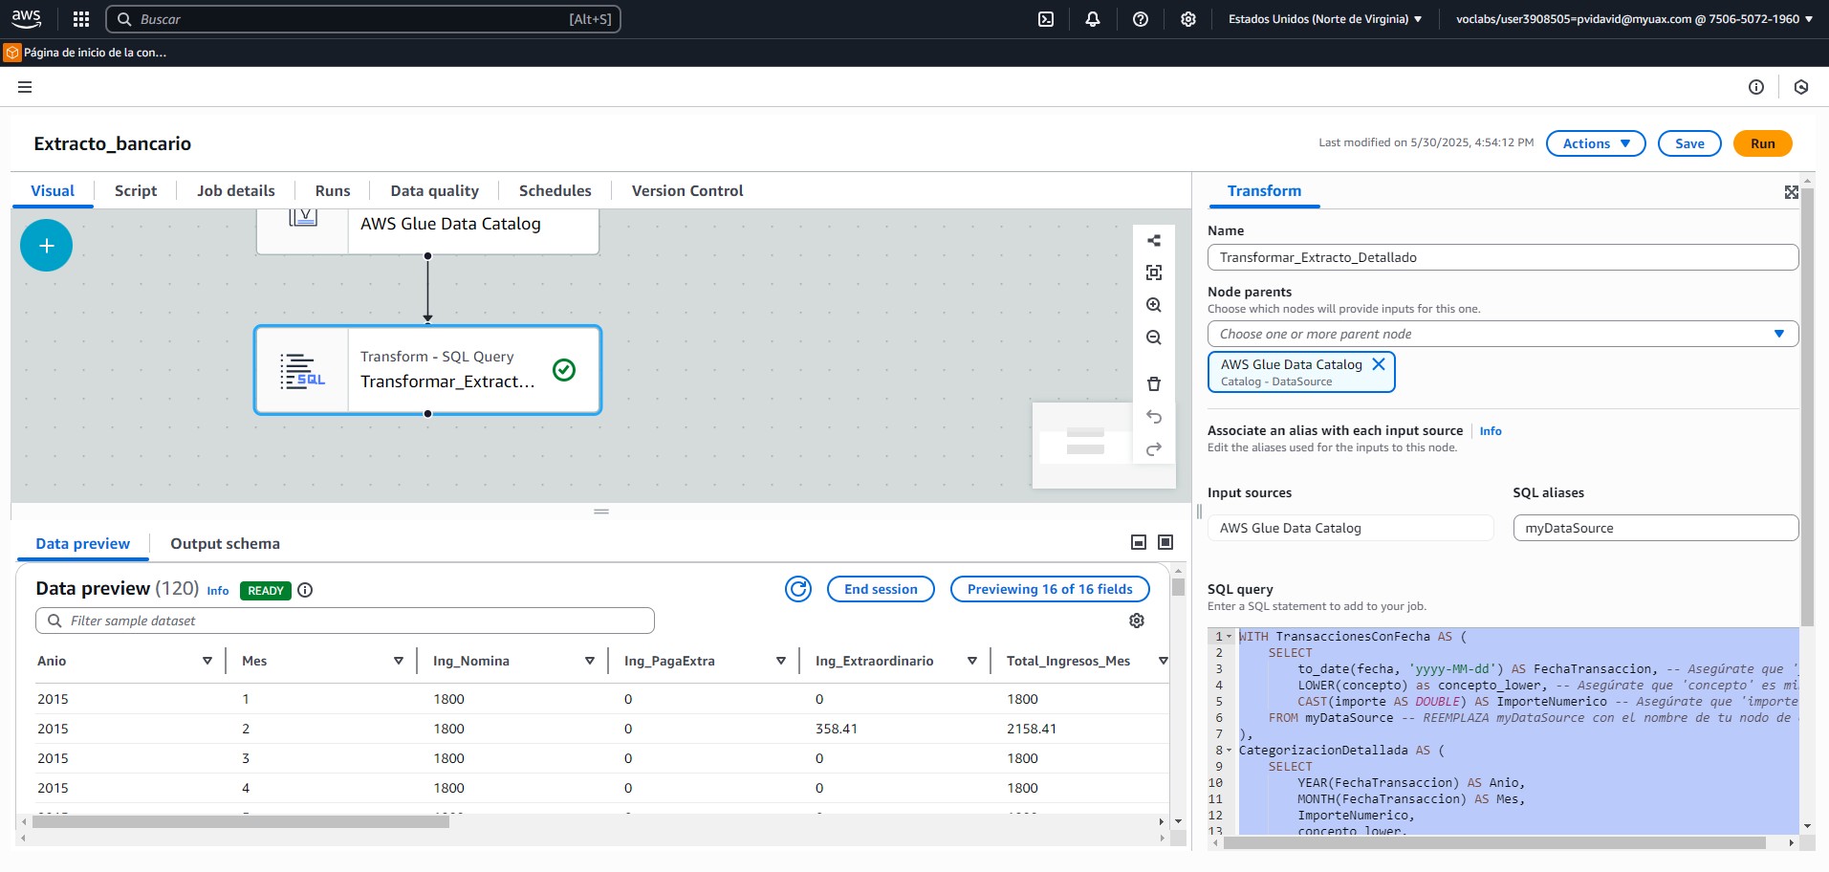The width and height of the screenshot is (1829, 872).
Task: Open Info link next to alias heading
Action: coord(1491,431)
